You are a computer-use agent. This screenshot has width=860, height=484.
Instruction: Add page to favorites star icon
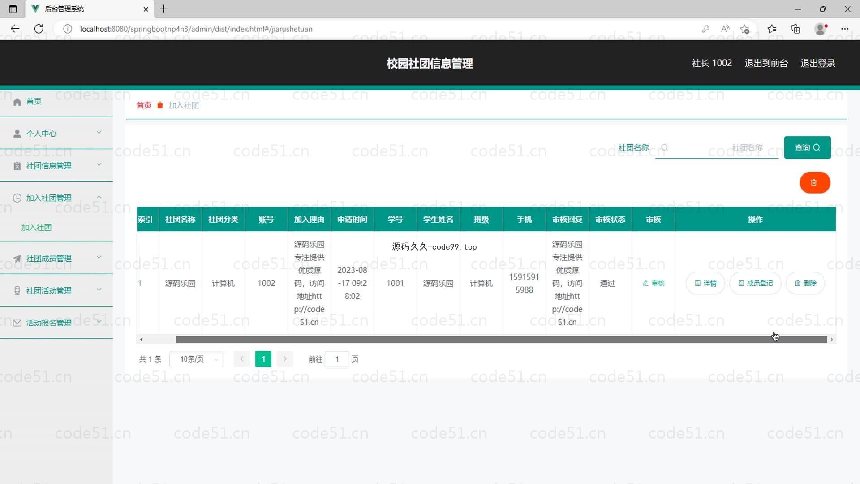pos(745,29)
